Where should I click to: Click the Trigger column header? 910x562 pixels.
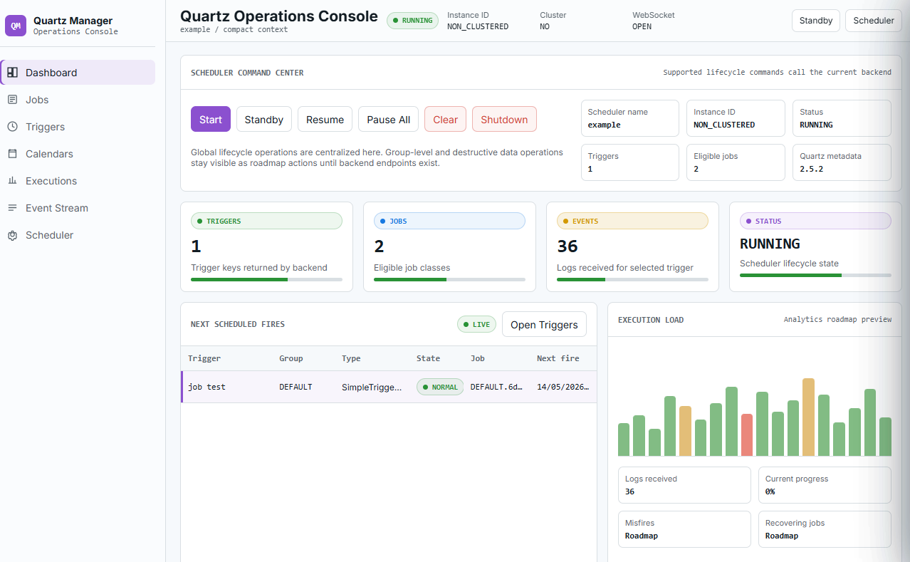(204, 358)
